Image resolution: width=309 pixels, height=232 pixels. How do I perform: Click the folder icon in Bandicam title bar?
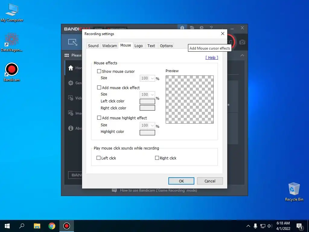(x=192, y=27)
